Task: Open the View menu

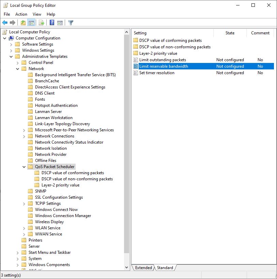Action: tap(37, 14)
